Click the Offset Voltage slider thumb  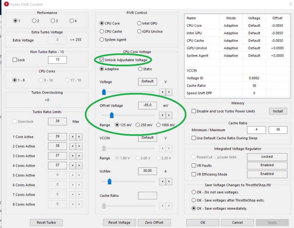coord(112,115)
